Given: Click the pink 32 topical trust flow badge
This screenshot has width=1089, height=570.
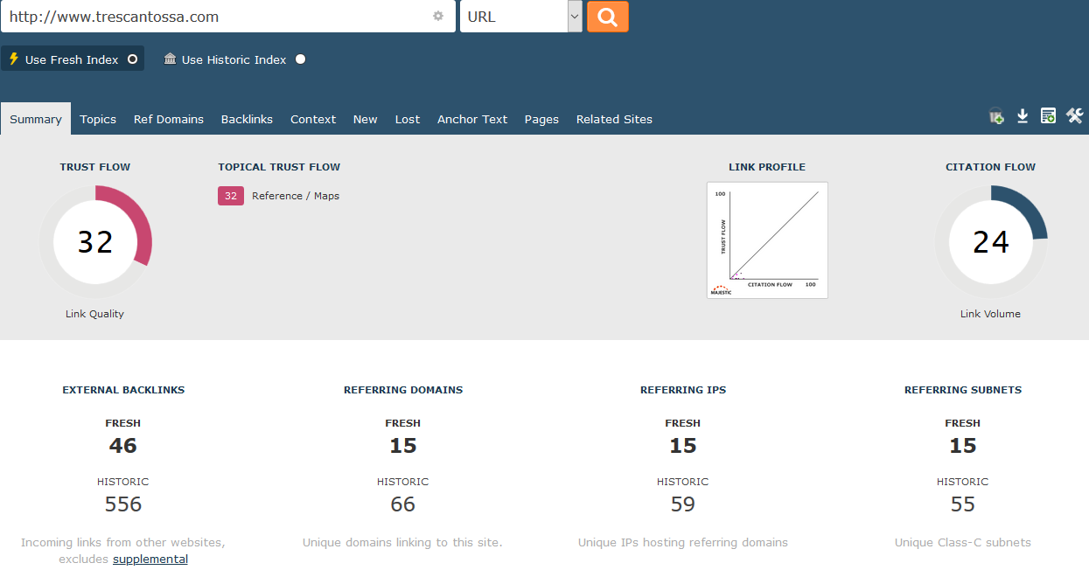Looking at the screenshot, I should [x=231, y=196].
